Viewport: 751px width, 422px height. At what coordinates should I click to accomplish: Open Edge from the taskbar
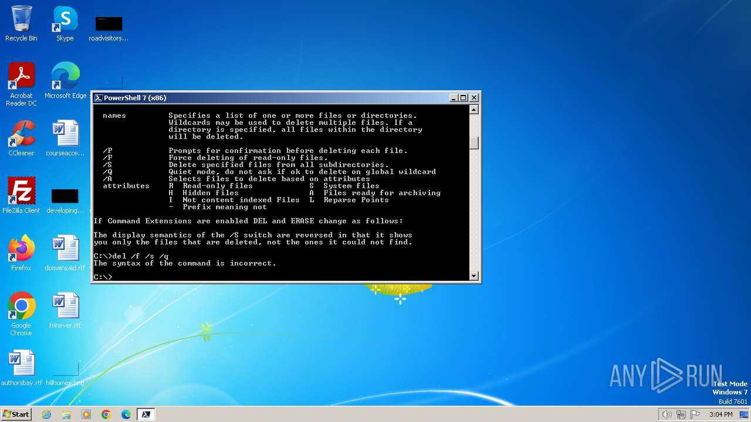point(126,414)
